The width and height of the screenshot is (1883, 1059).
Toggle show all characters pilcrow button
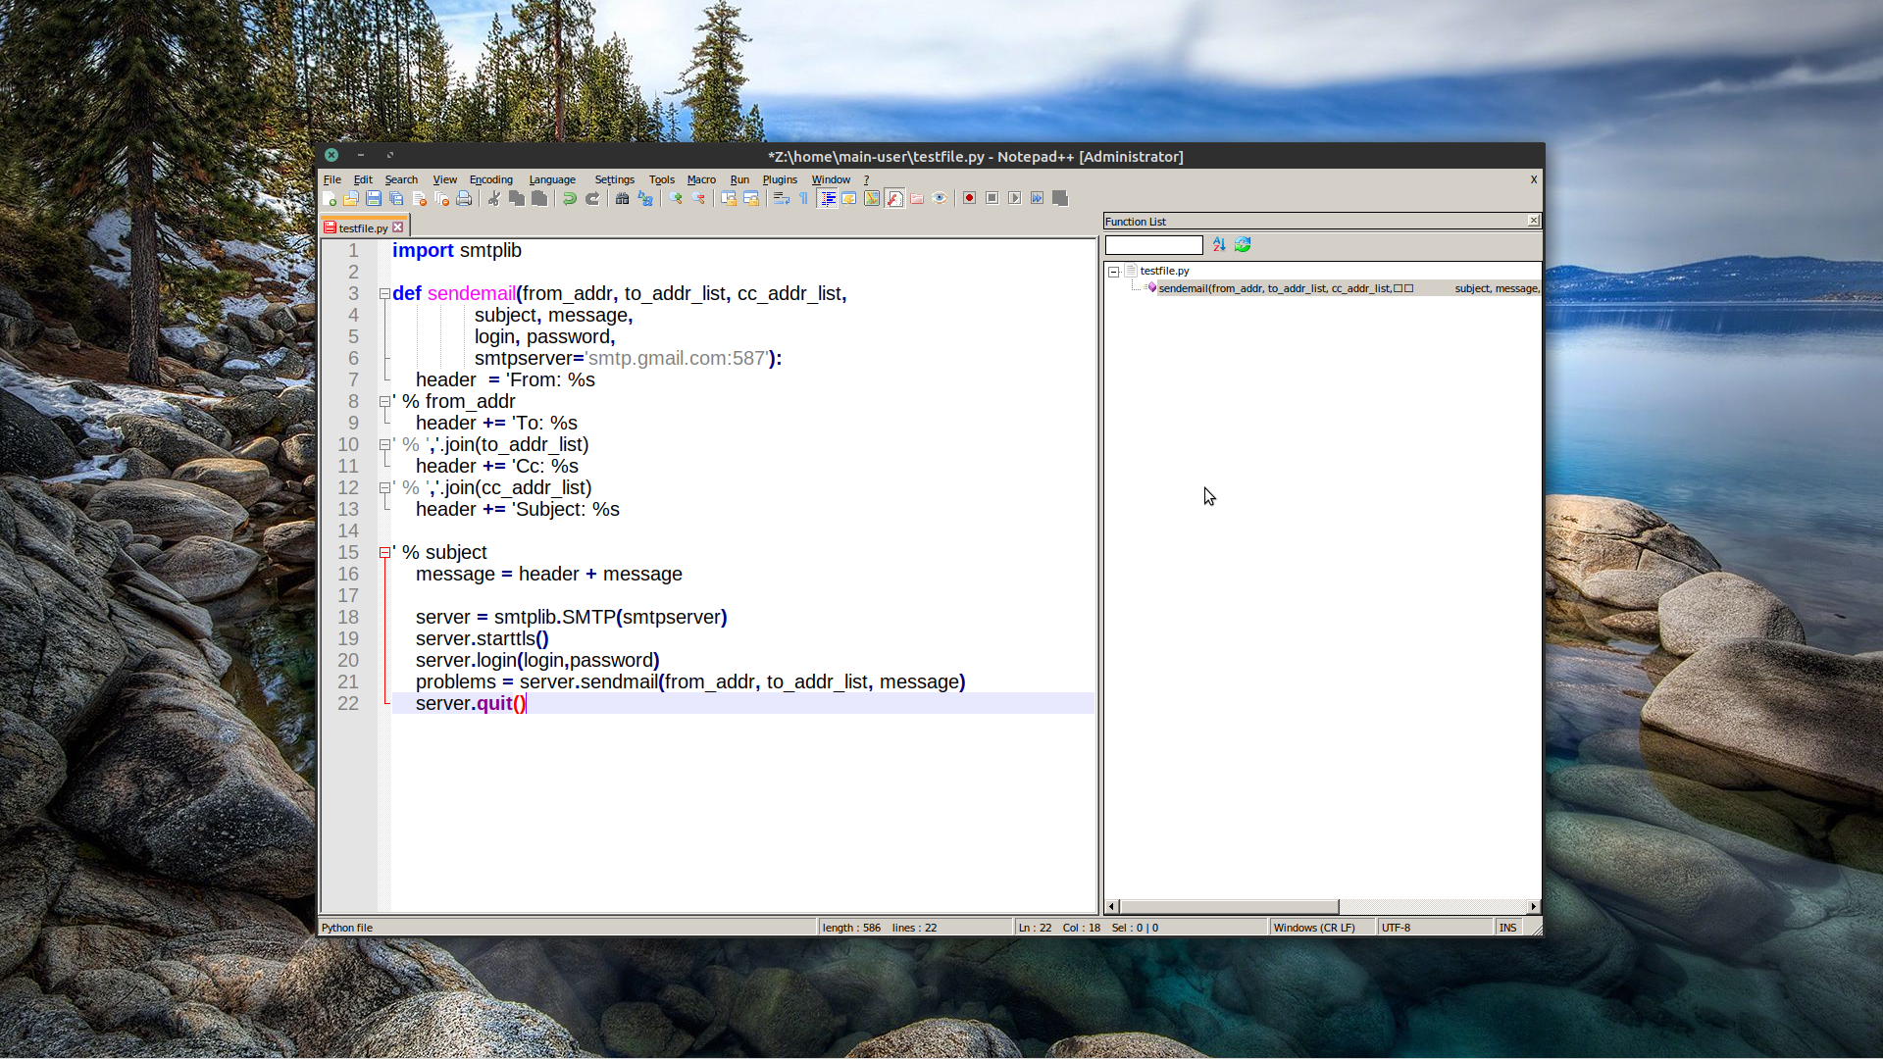803,198
